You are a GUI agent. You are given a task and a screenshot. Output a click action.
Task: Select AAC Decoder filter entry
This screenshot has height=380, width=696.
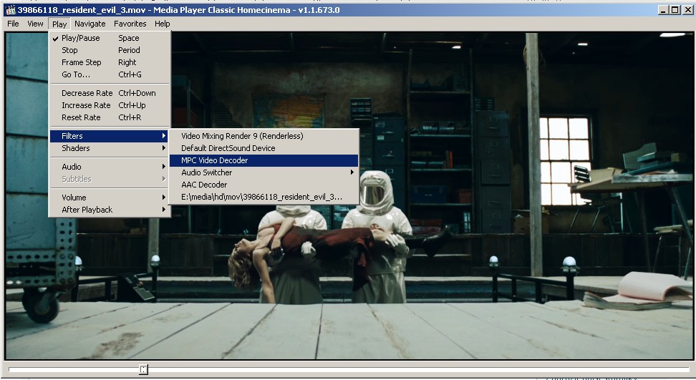point(264,185)
